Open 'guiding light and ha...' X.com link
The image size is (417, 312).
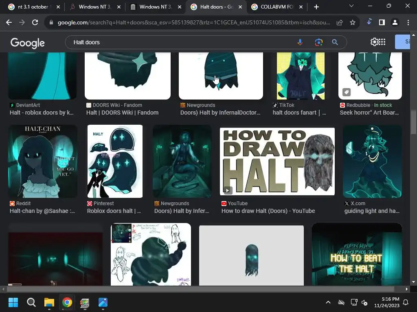(372, 211)
